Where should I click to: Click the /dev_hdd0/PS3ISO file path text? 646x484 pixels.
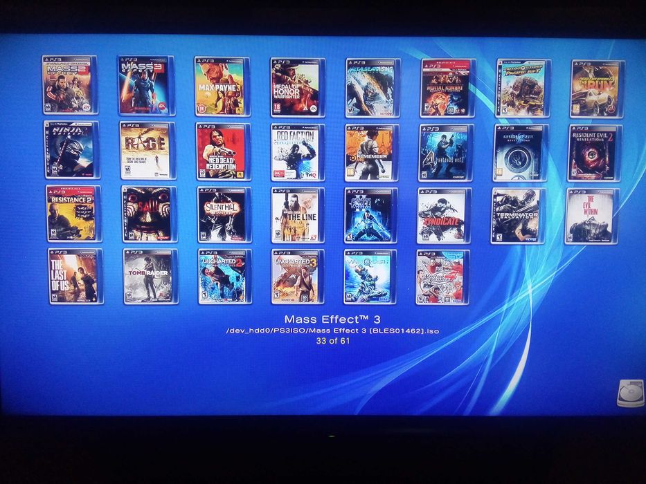coord(332,331)
